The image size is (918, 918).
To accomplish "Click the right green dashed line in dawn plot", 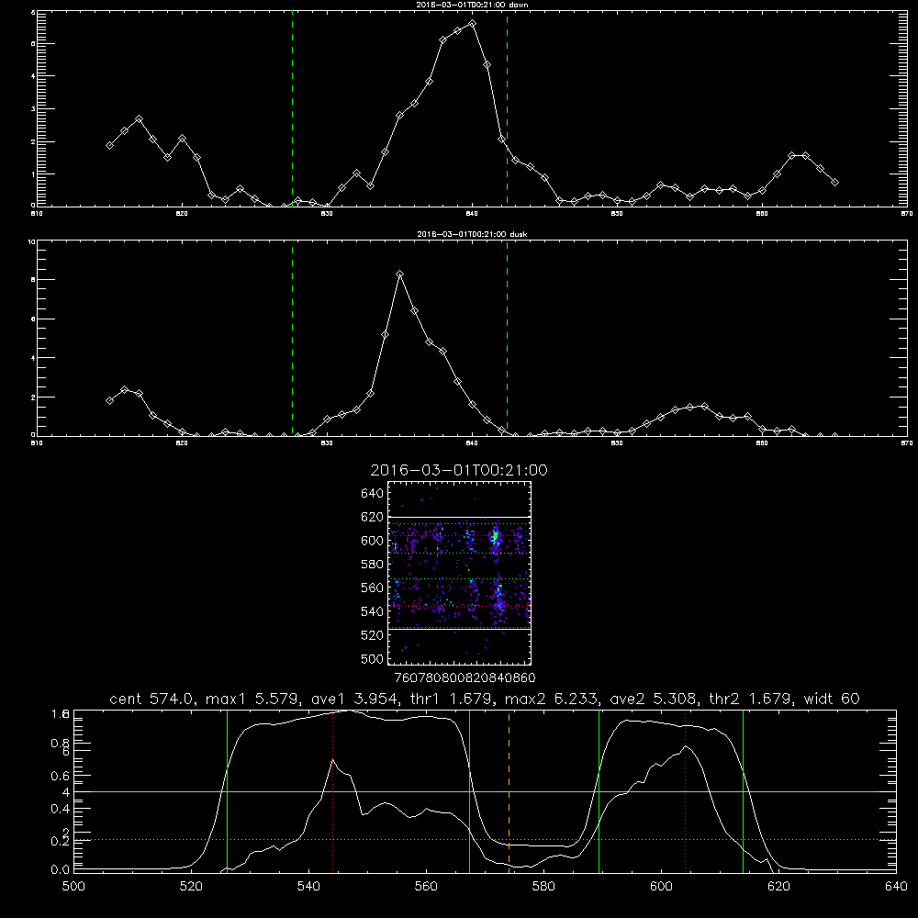I will coord(507,108).
